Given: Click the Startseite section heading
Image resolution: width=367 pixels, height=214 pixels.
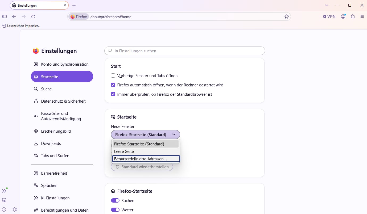Looking at the screenshot, I should click(x=127, y=117).
